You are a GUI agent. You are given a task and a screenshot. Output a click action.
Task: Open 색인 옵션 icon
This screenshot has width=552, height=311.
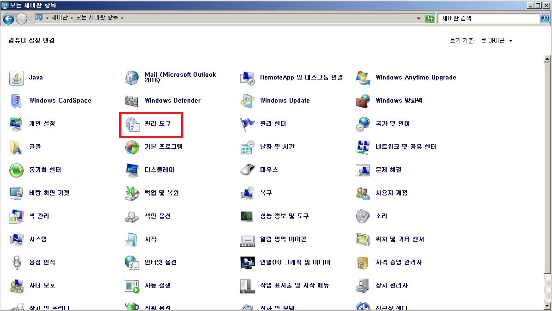(x=132, y=216)
